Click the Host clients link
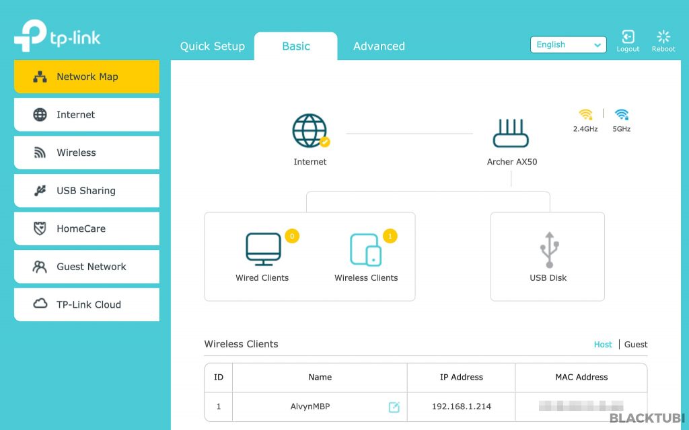Image resolution: width=689 pixels, height=430 pixels. [x=603, y=345]
